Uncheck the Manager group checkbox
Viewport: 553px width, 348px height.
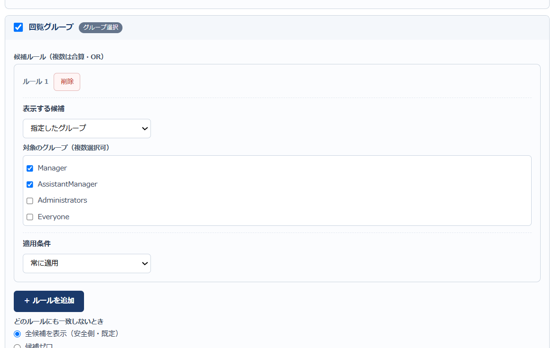pyautogui.click(x=30, y=168)
